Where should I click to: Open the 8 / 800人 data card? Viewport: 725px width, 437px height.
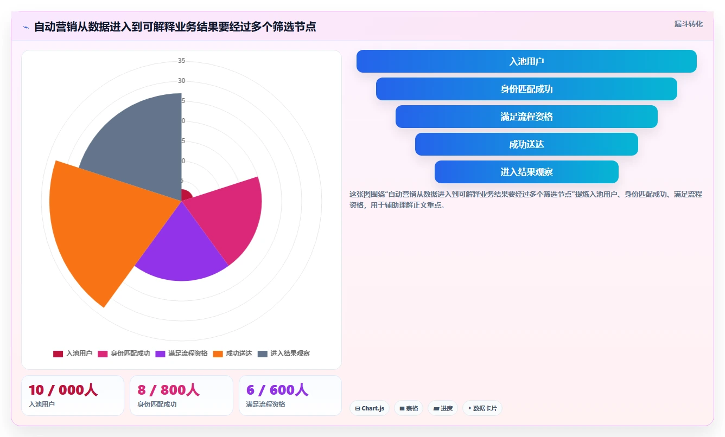pos(181,395)
